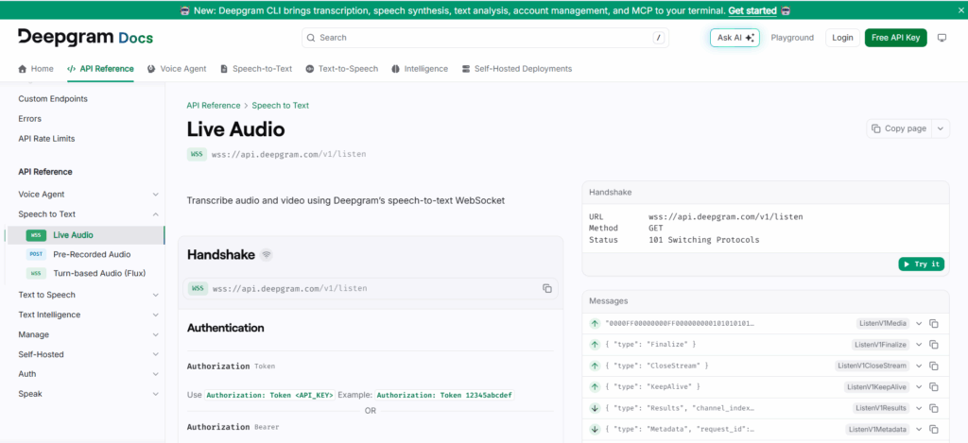The image size is (968, 443).
Task: Click the Try it button
Action: click(921, 264)
